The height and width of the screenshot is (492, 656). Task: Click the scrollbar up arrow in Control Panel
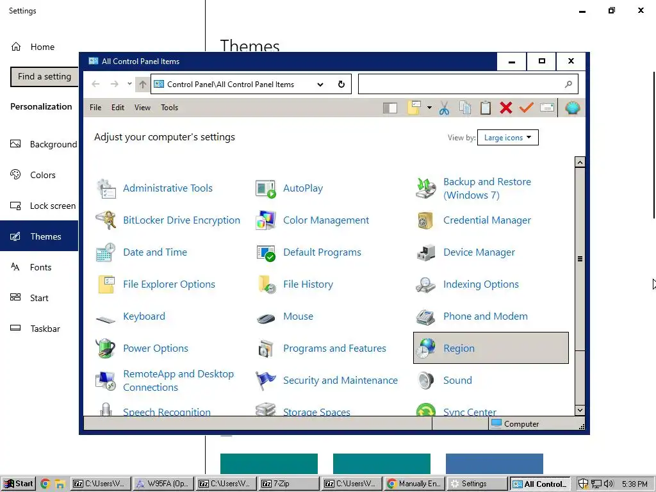coord(580,162)
